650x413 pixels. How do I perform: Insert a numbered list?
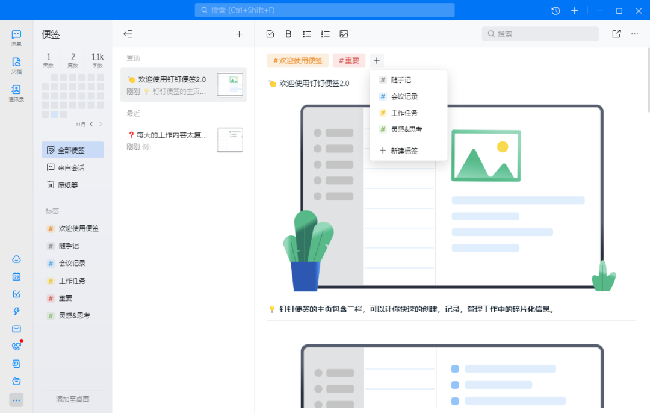[x=326, y=34]
